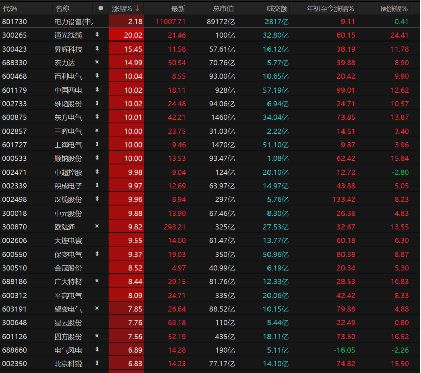Image resolution: width=421 pixels, height=373 pixels.
Task: Select stock code 000533
Action: click(x=15, y=158)
